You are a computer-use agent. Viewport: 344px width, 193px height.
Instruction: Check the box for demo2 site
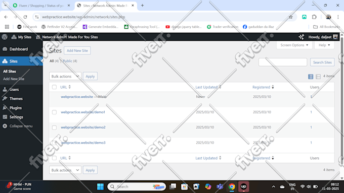pyautogui.click(x=54, y=127)
